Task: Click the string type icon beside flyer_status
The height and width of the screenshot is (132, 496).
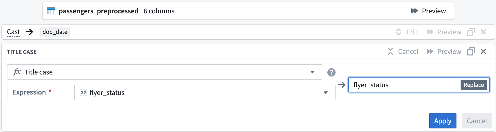Action: (x=83, y=92)
